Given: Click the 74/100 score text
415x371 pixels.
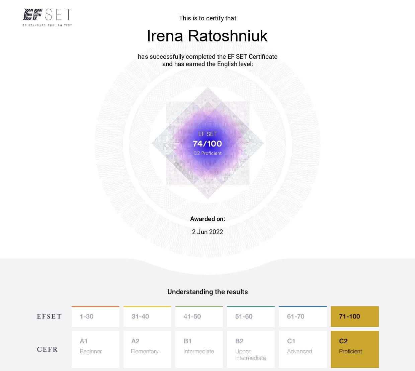Looking at the screenshot, I should click(x=207, y=144).
